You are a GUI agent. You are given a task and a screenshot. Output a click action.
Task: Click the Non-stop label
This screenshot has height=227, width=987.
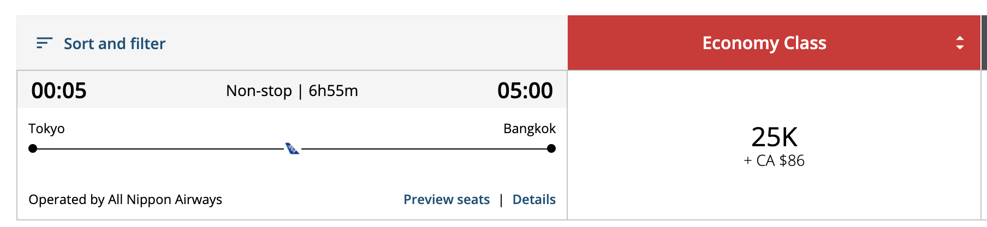(259, 91)
